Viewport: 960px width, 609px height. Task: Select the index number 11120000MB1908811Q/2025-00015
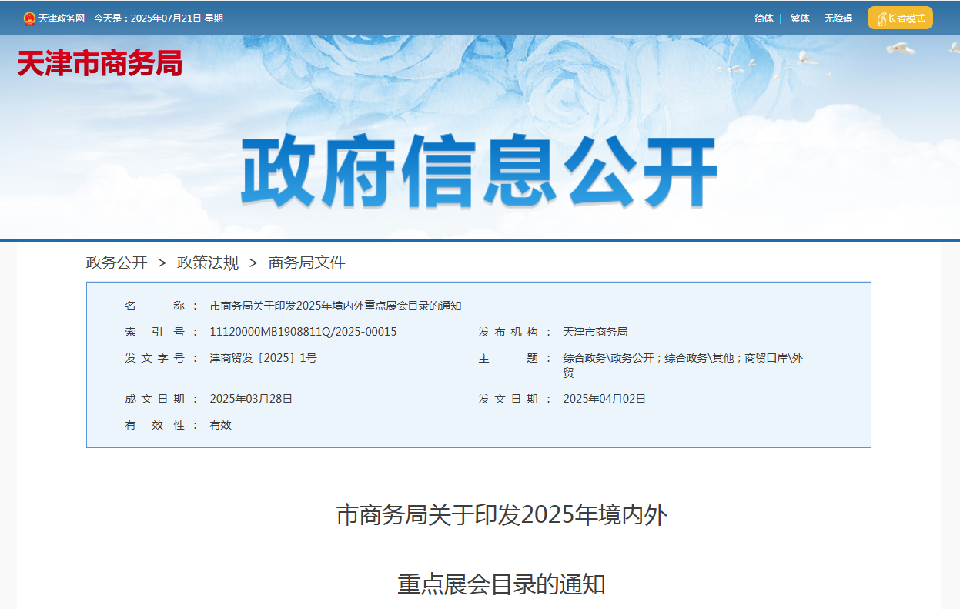click(x=303, y=332)
